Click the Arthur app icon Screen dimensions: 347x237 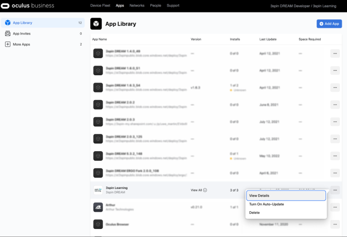click(x=98, y=207)
